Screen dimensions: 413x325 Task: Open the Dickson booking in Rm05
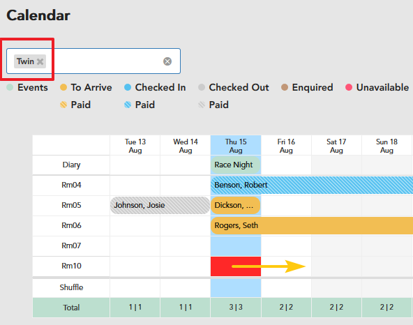point(236,206)
